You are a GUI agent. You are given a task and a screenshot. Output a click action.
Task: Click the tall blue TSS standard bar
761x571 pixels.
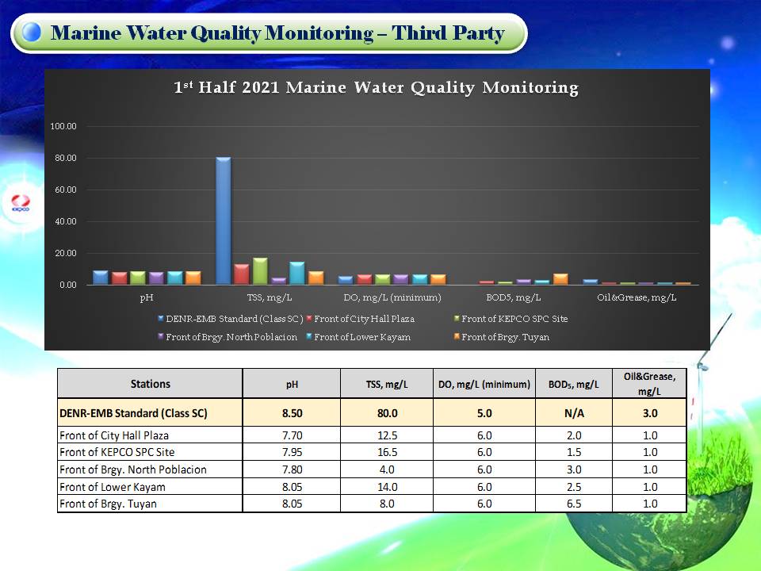224,221
